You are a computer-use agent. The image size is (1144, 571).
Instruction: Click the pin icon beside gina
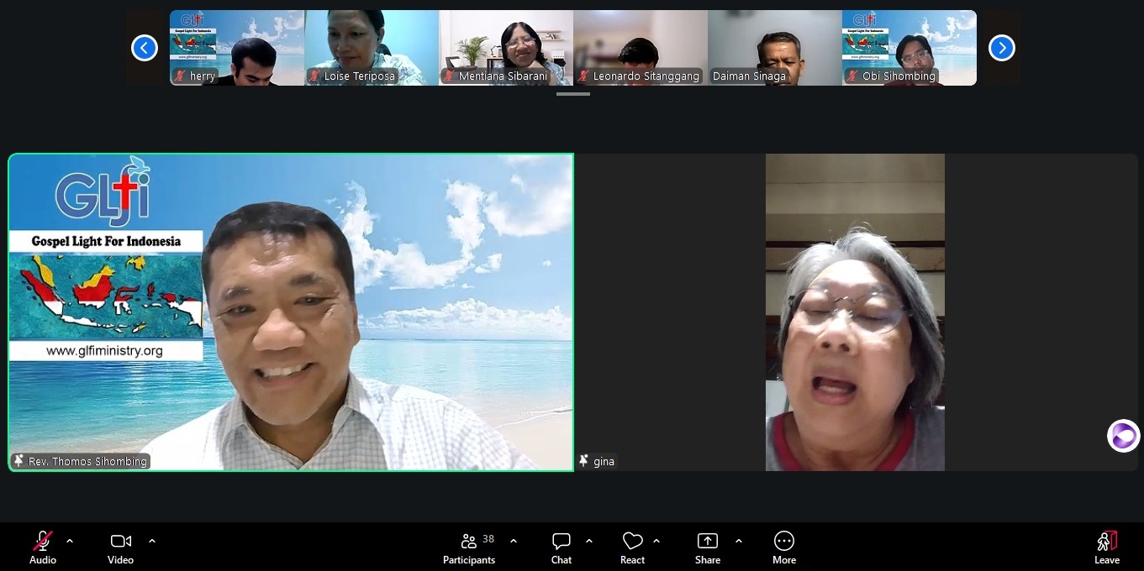tap(584, 461)
